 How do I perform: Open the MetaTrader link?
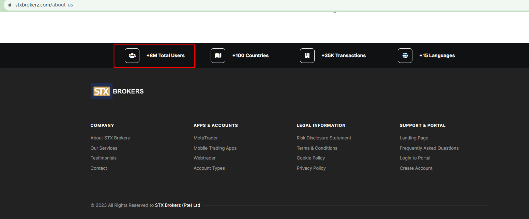pos(206,138)
